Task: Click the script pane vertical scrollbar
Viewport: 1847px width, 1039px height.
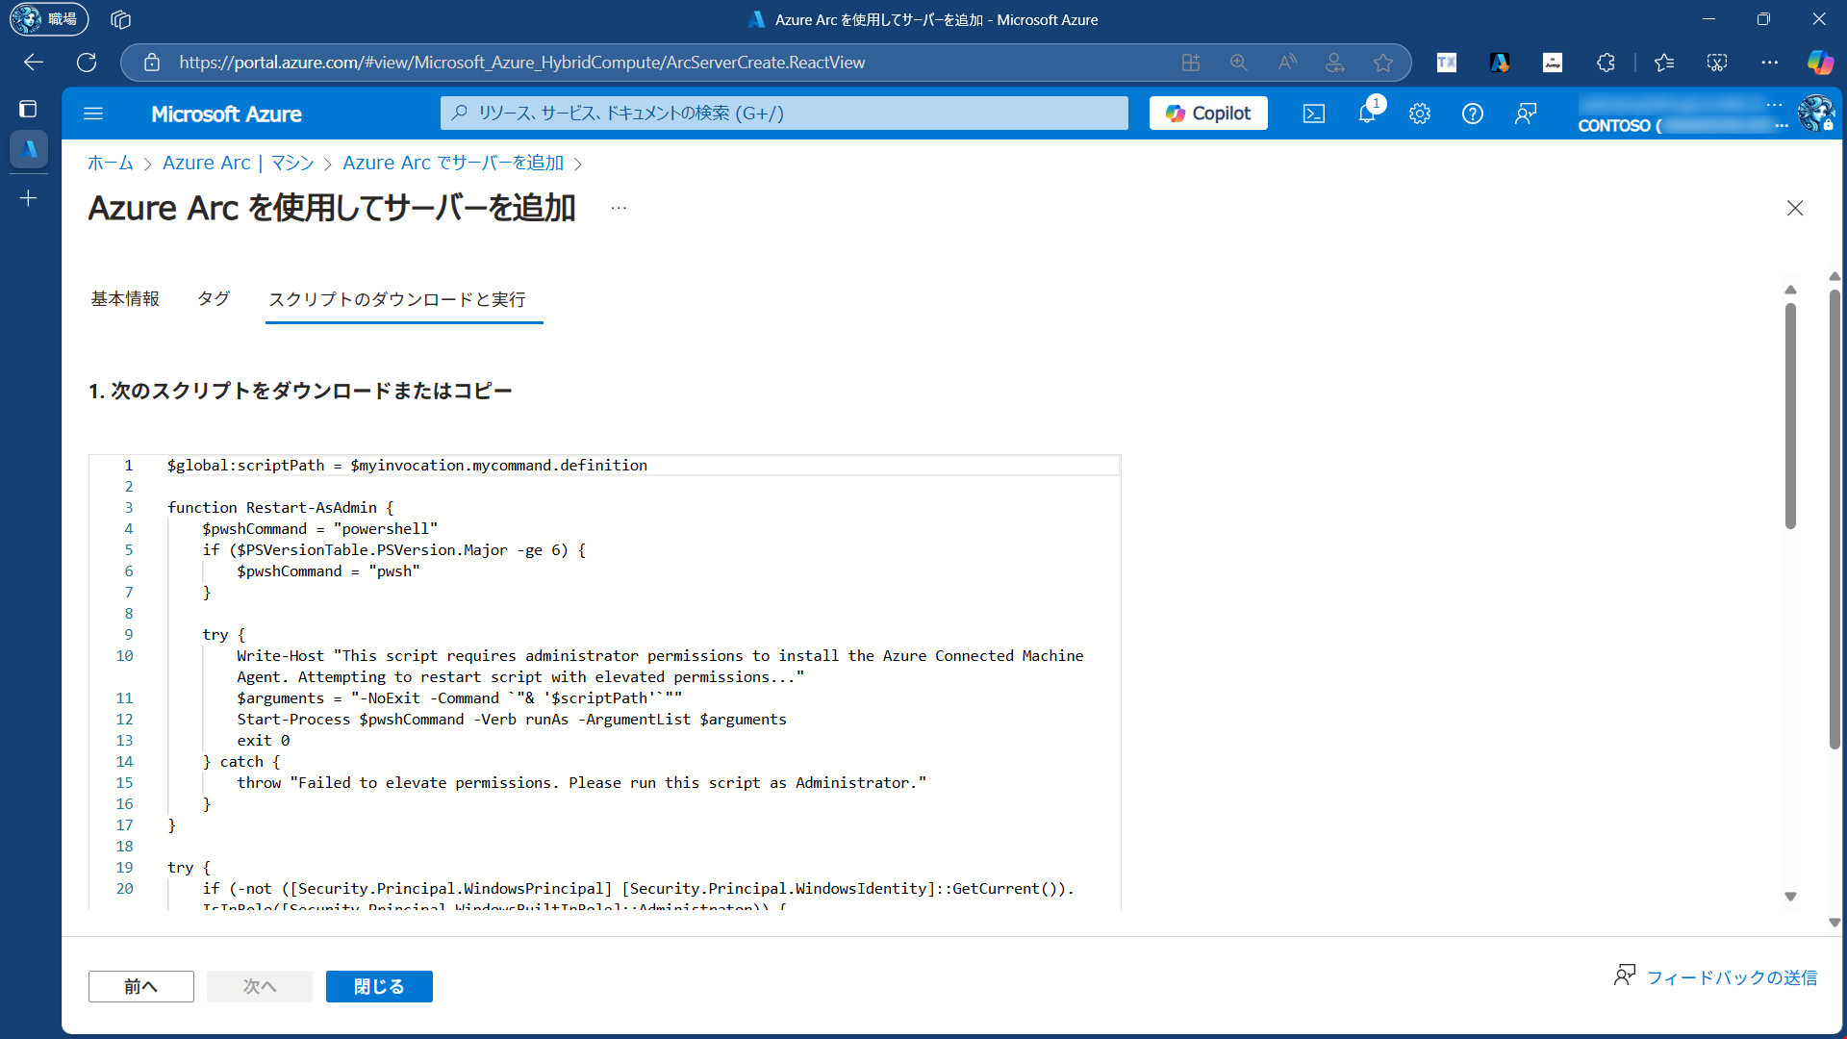Action: [1790, 416]
